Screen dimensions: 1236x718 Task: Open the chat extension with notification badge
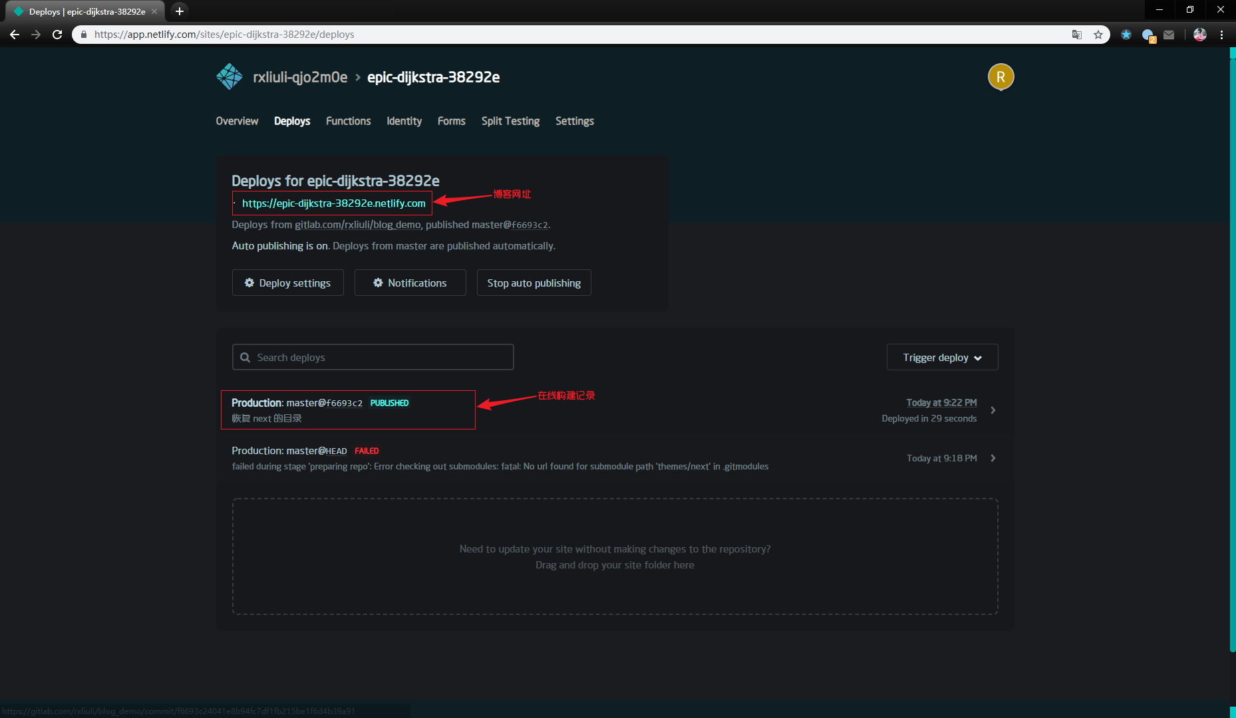[1148, 35]
